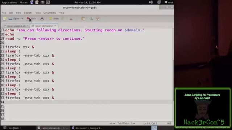Click the Open file folder icon
This screenshot has height=130, width=232.
coord(10,19)
